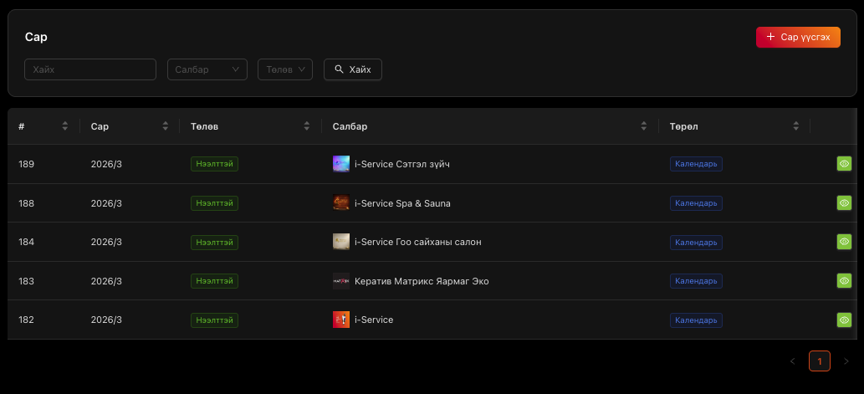Image resolution: width=864 pixels, height=394 pixels.
Task: Sort by the Төрөл column
Action: click(795, 126)
